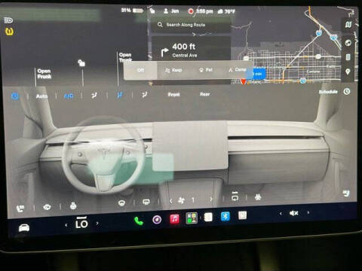Switch to Front climate view
The image size is (362, 271).
click(x=173, y=94)
